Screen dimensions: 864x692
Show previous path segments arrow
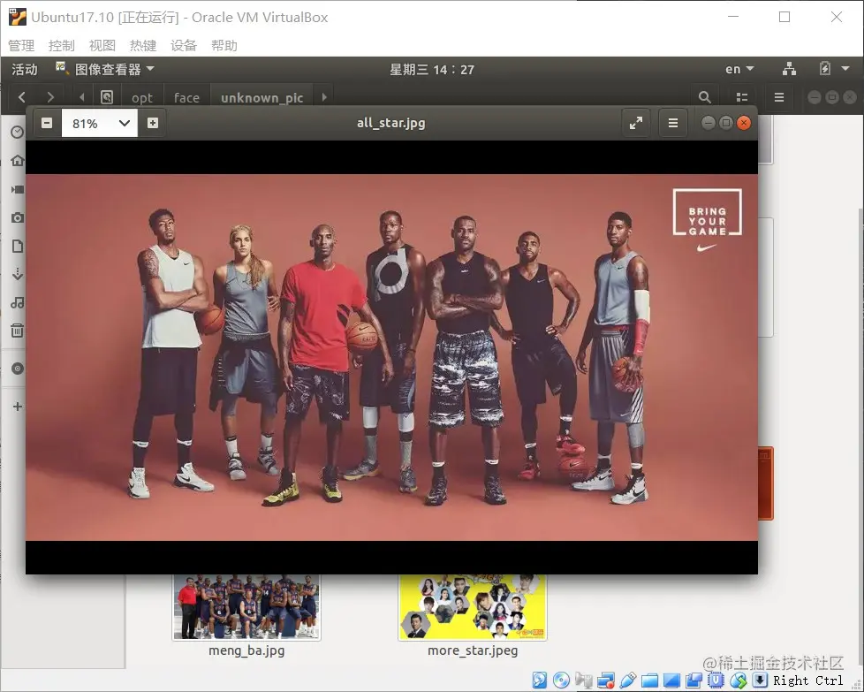tap(81, 97)
